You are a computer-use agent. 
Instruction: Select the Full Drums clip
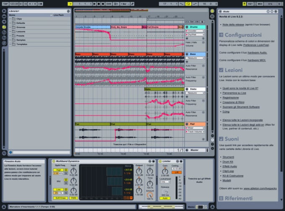(162, 27)
